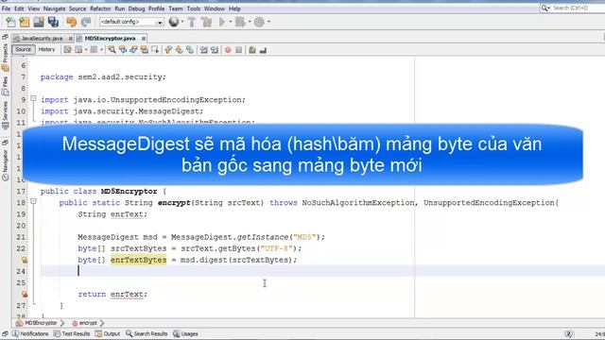This screenshot has height=340, width=605.
Task: Expand the globe browser dropdown arrow
Action: coord(182,22)
